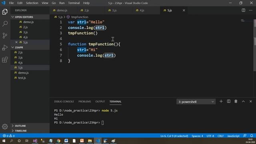
Task: Switch to the Output panel tab
Action: 100,101
